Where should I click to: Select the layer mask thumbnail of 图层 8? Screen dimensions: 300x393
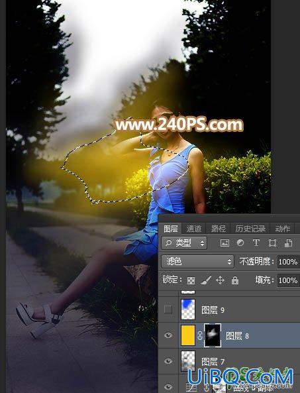[x=213, y=335]
